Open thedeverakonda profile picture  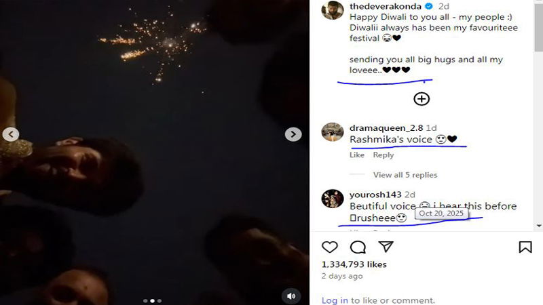tap(333, 10)
